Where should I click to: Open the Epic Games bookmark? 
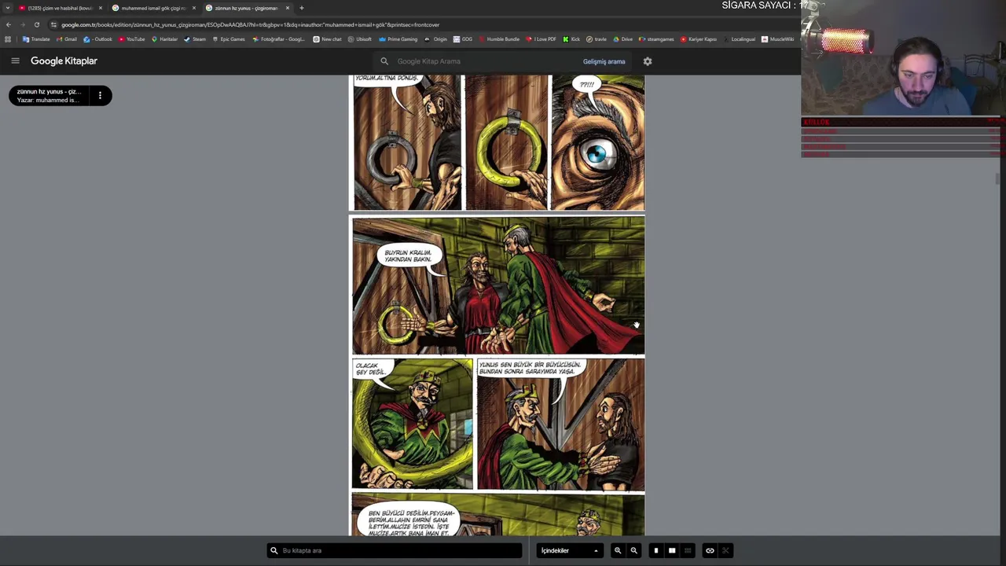pos(229,39)
